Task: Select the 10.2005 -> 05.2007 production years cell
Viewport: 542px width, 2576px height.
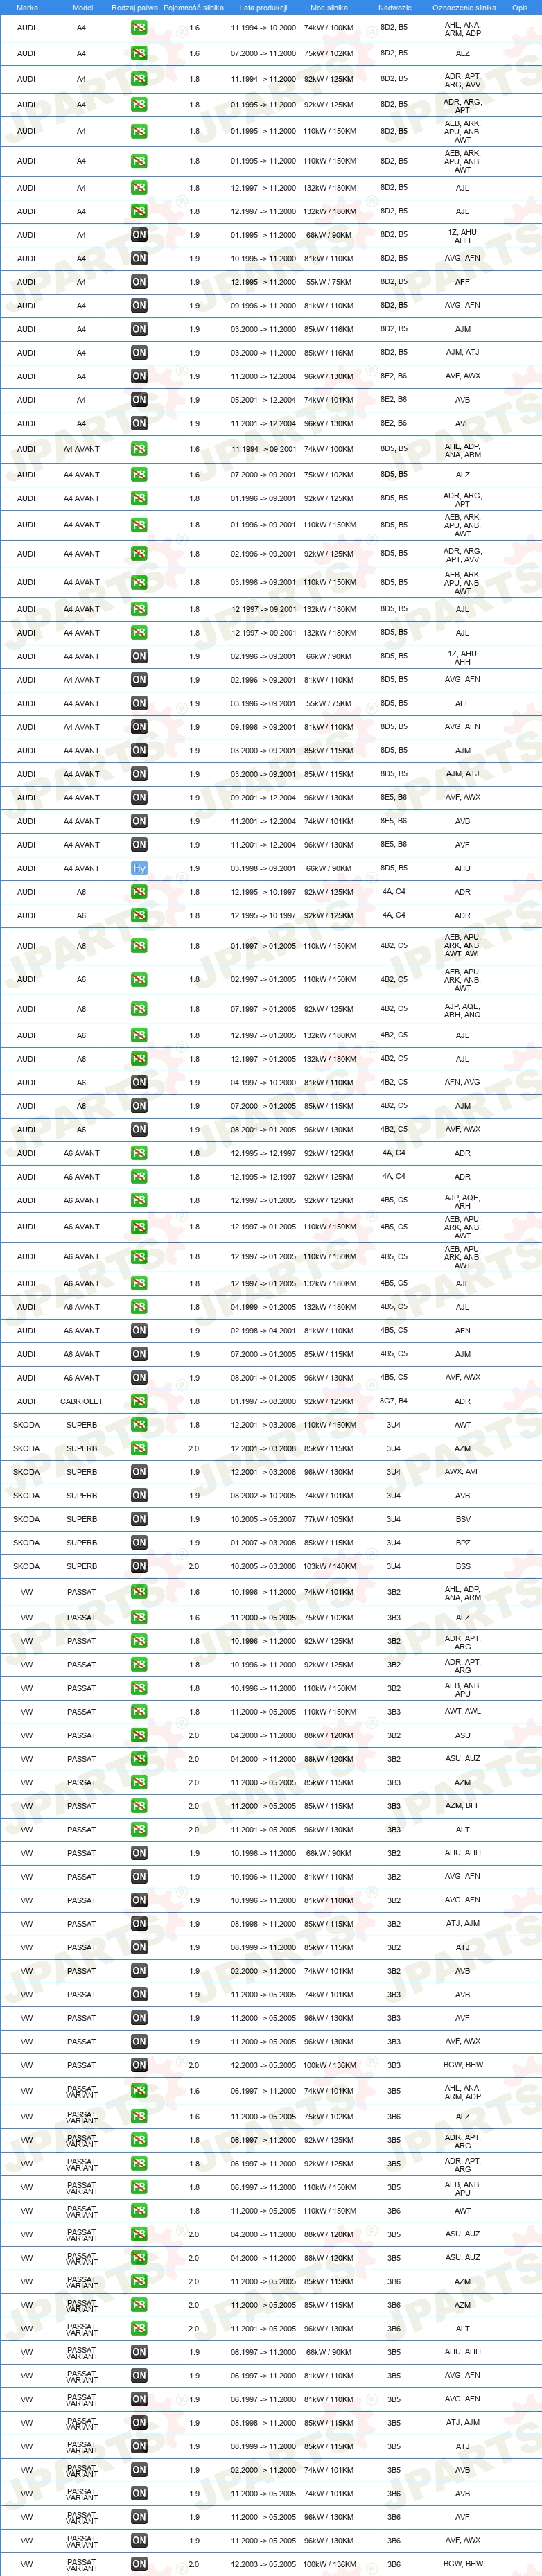Action: pos(263,1519)
